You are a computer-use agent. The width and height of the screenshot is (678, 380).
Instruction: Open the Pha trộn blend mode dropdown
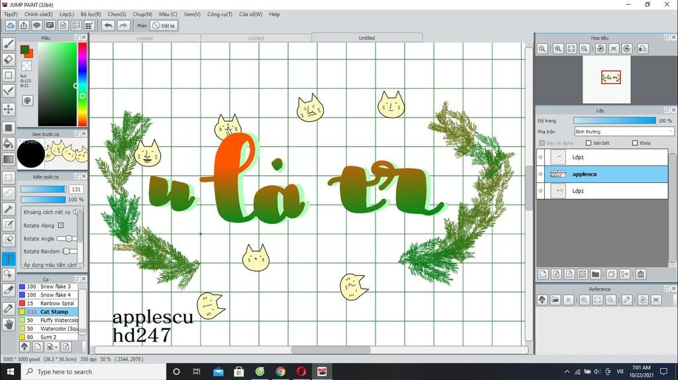point(624,132)
